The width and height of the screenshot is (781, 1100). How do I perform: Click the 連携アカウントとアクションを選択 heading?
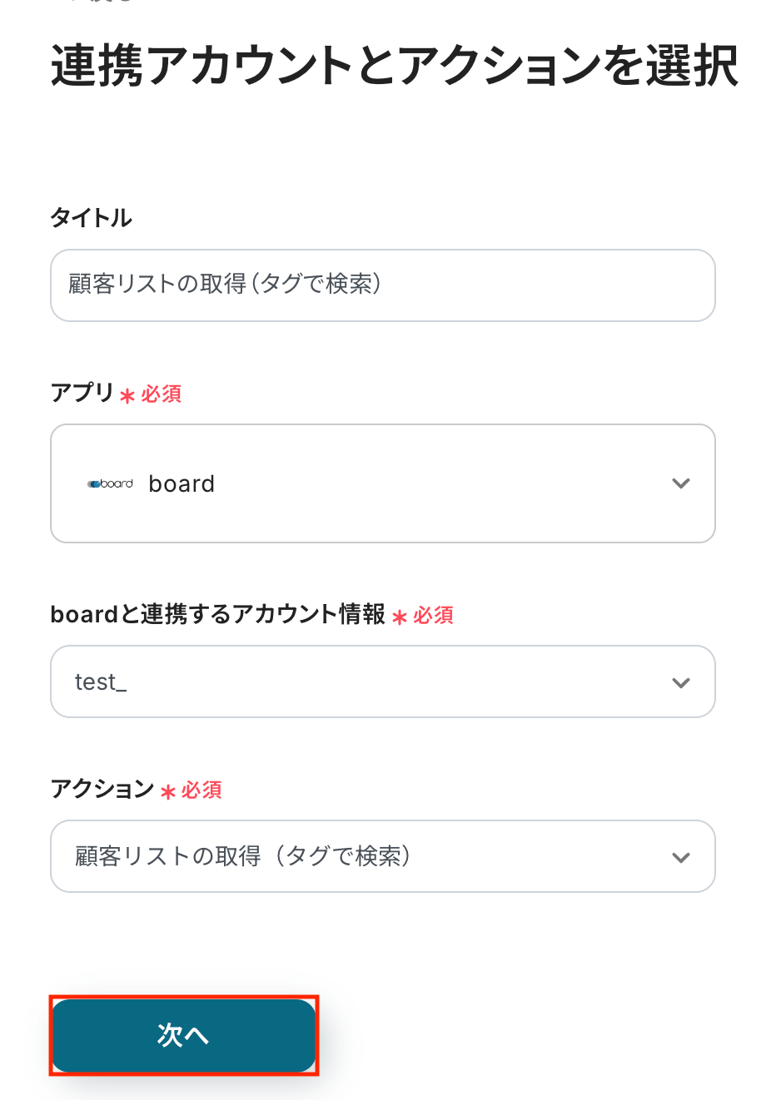394,66
